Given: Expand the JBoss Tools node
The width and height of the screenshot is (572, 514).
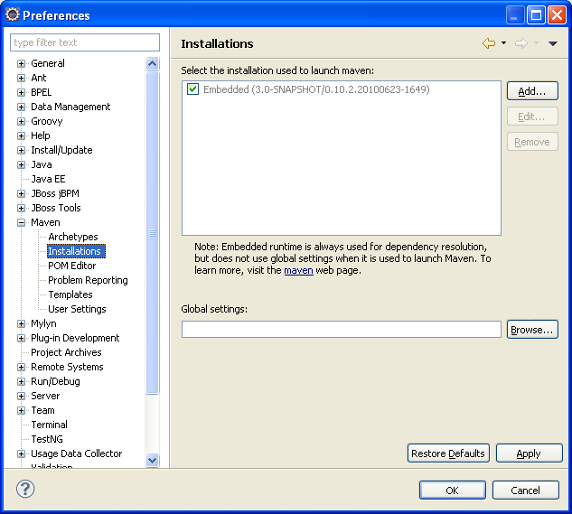Looking at the screenshot, I should click(21, 208).
